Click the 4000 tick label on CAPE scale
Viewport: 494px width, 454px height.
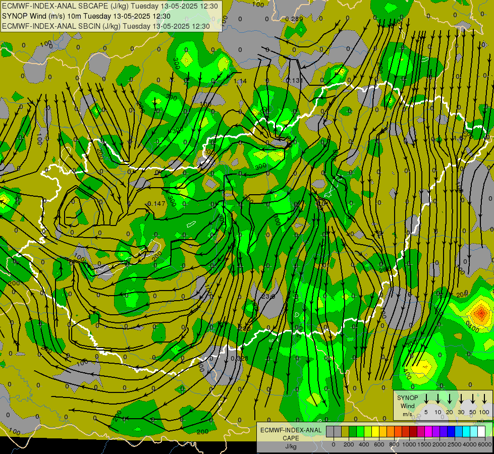[470, 444]
